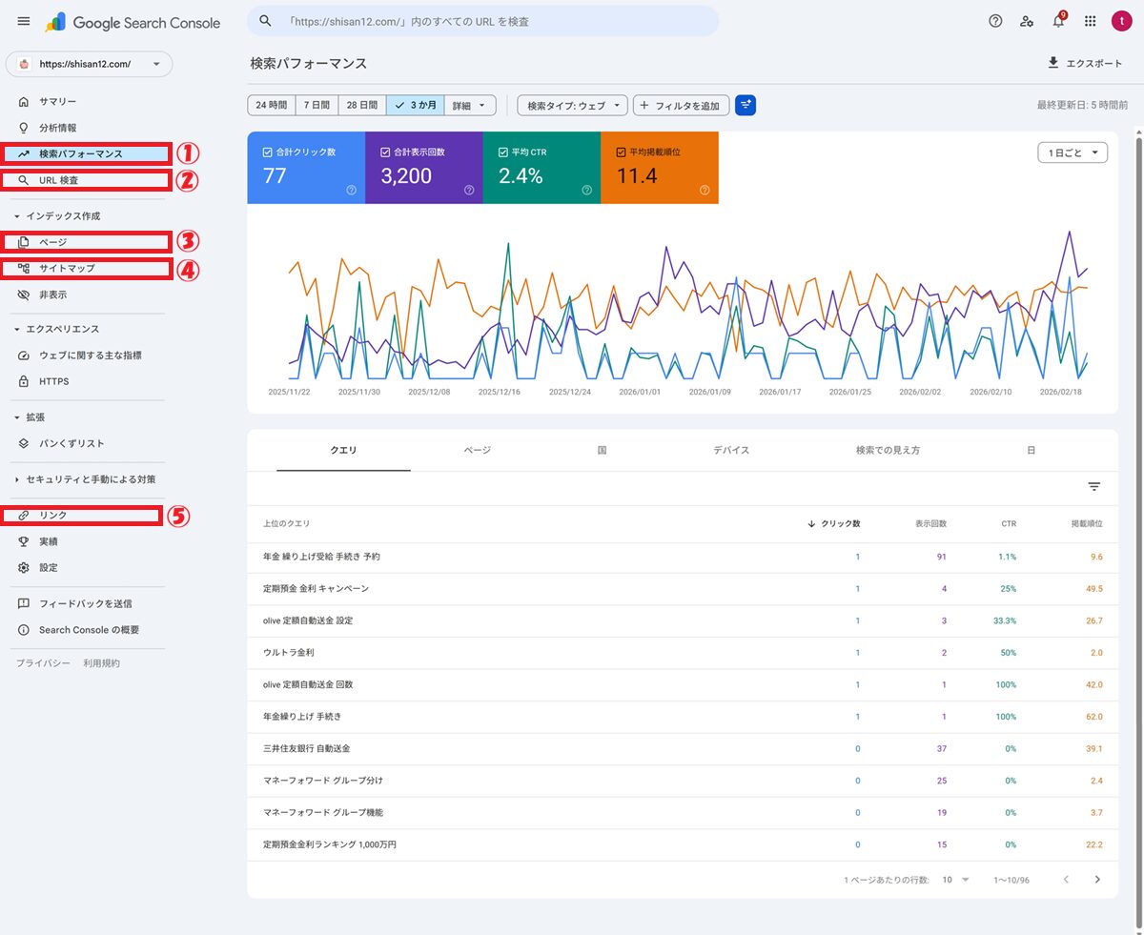
Task: Open the 1日ごと granularity dropdown
Action: click(1072, 152)
